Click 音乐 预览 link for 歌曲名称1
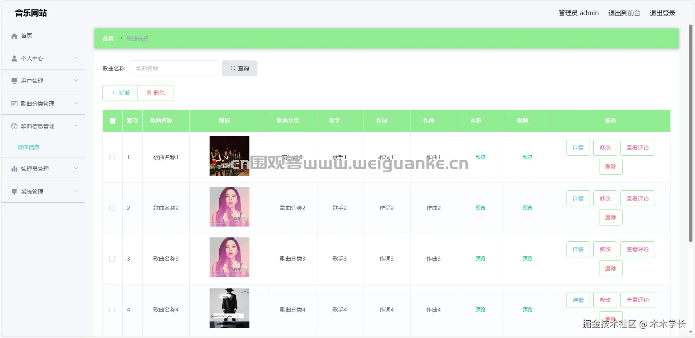Image resolution: width=695 pixels, height=338 pixels. click(x=480, y=157)
